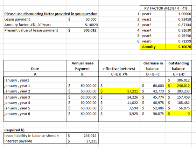Click the 'Interest payable' label
This screenshot has height=147, width=196.
(x=35, y=141)
